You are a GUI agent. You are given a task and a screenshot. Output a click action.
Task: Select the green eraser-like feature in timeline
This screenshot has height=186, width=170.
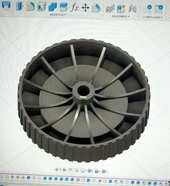click(99, 181)
